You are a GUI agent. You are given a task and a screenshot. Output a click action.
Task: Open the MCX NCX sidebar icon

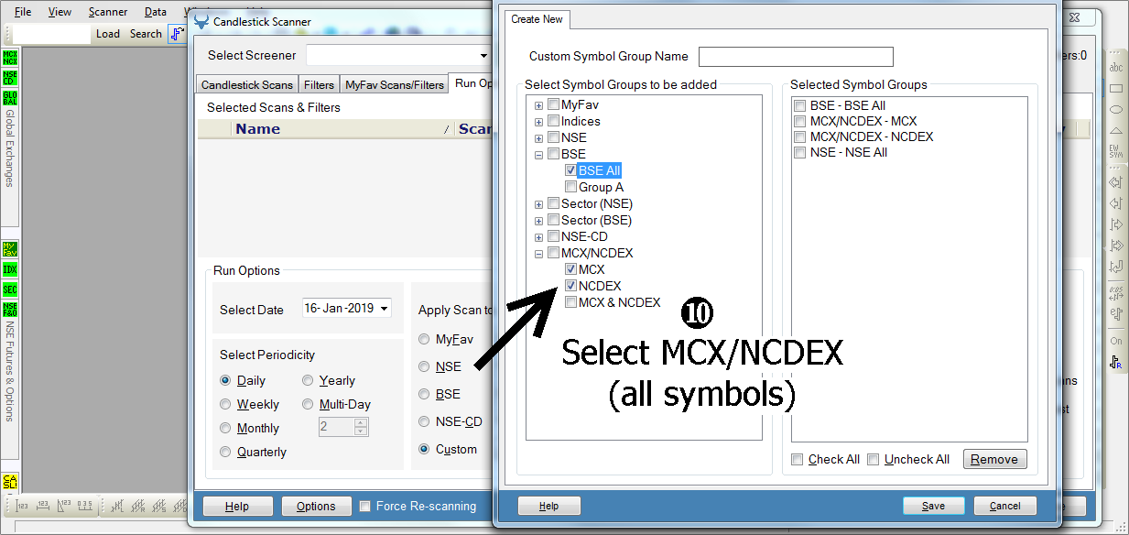(x=10, y=58)
